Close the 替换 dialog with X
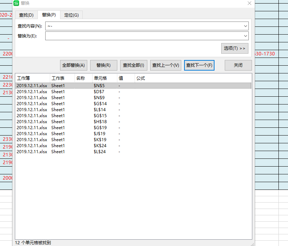The image size is (288, 246). [249, 3]
